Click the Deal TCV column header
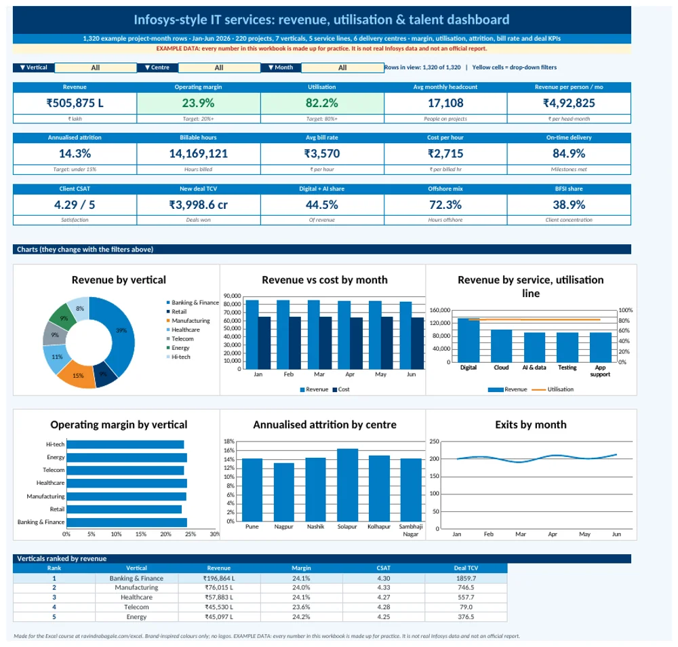678x647 pixels. pyautogui.click(x=466, y=568)
